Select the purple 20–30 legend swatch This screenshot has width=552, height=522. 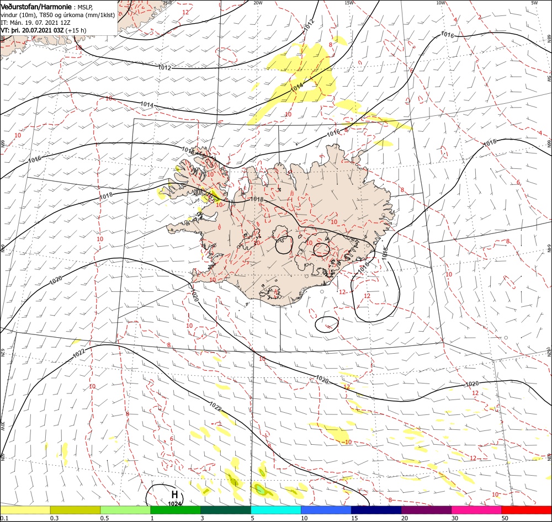coord(426,510)
